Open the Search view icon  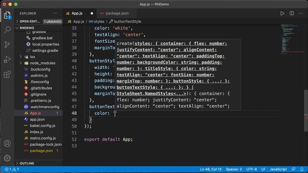tap(7, 30)
